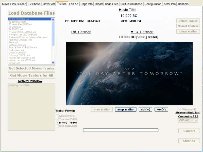This screenshot has width=203, height=152.
Task: Toggle the QuickTimeHD checkbox
Action: [57, 116]
